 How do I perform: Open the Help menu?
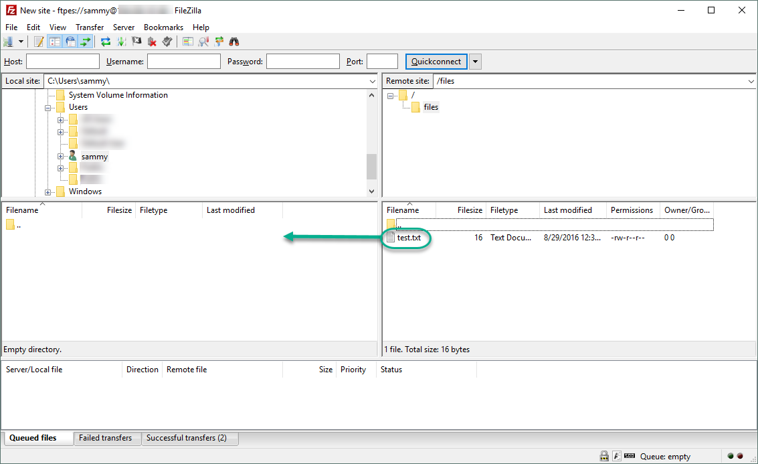coord(201,27)
